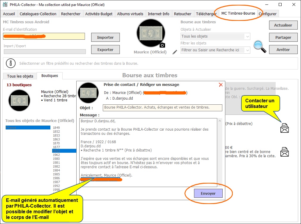This screenshot has width=301, height=224.
Task: Select year 1981 in the list
Action: pyautogui.click(x=56, y=163)
